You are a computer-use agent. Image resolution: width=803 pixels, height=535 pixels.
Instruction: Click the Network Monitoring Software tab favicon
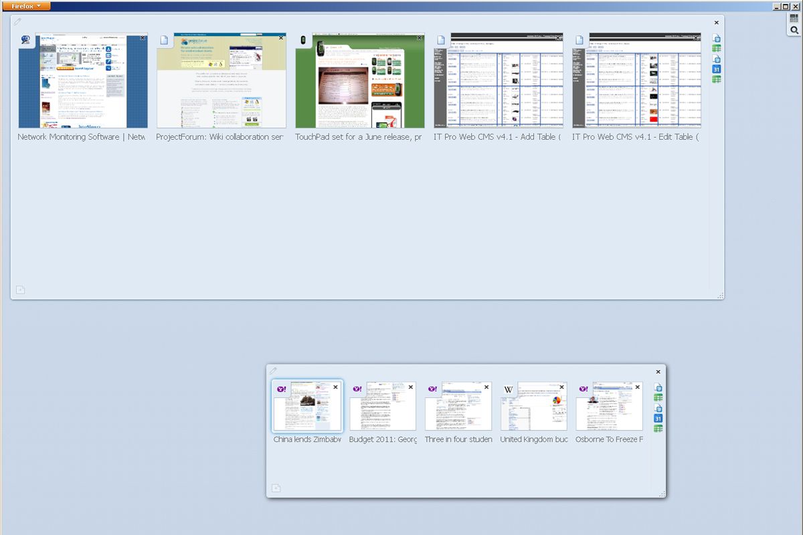(26, 40)
